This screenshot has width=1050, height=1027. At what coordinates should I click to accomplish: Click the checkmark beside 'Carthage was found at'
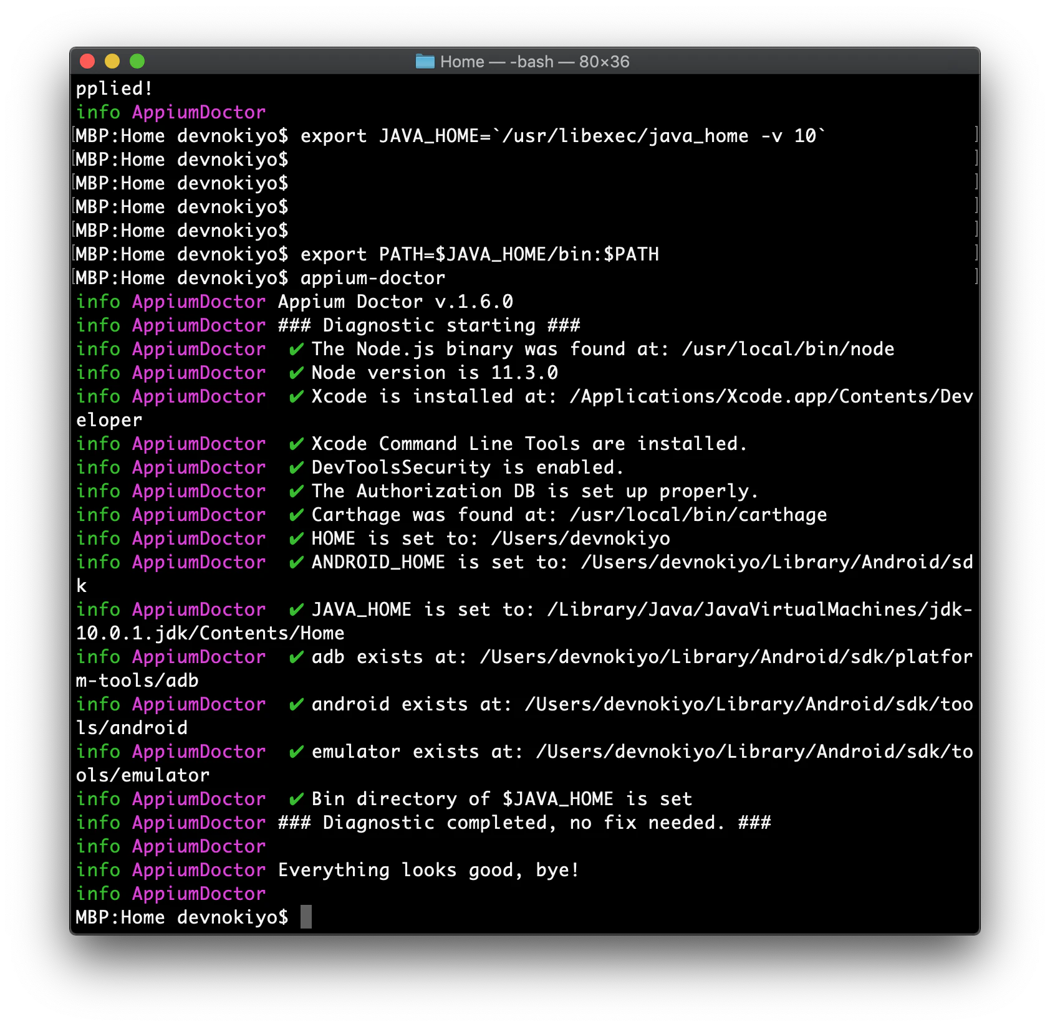(x=296, y=515)
